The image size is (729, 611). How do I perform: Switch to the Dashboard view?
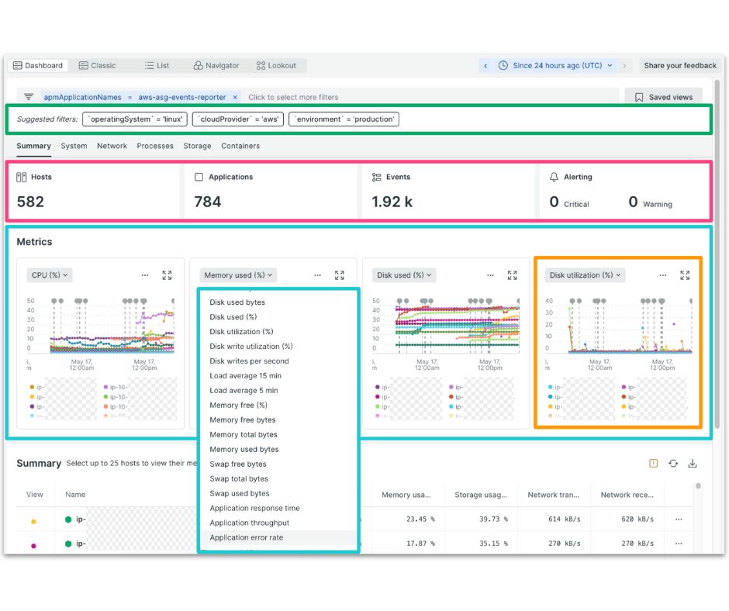[38, 66]
